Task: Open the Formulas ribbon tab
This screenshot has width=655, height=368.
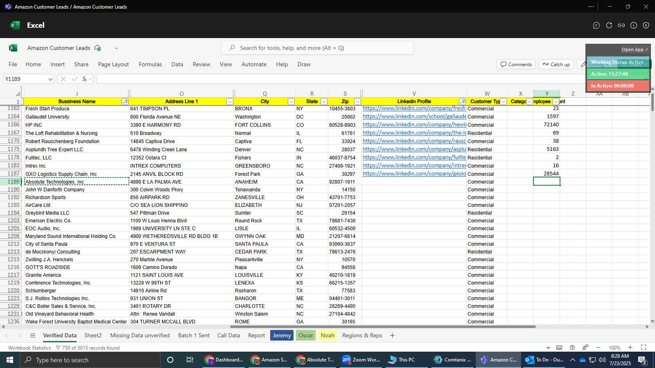Action: pos(150,64)
